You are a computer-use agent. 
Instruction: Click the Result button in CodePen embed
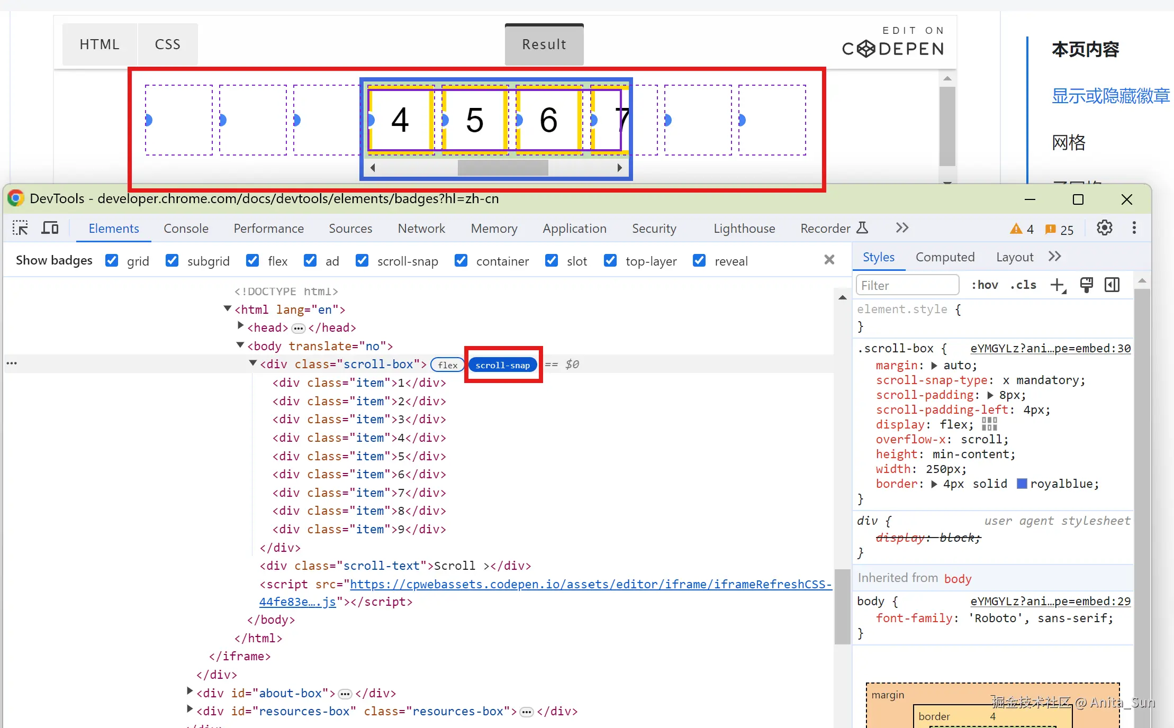coord(544,44)
